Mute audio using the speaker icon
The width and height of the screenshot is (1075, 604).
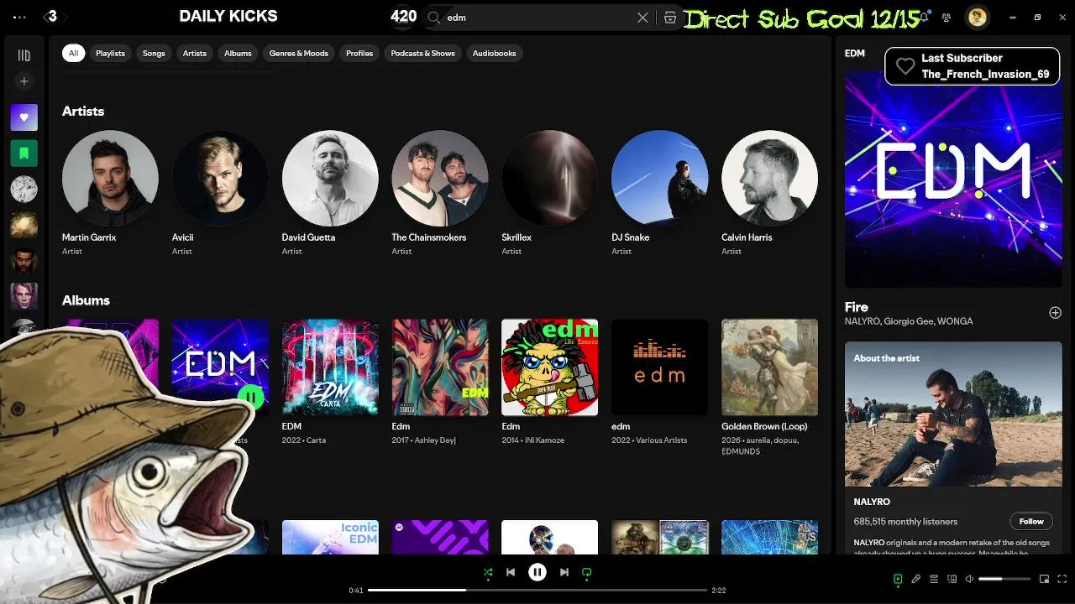pyautogui.click(x=969, y=579)
